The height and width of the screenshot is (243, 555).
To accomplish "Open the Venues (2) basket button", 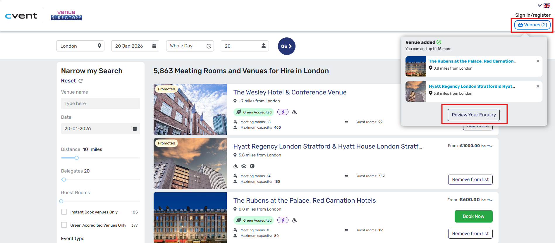I will pos(532,25).
